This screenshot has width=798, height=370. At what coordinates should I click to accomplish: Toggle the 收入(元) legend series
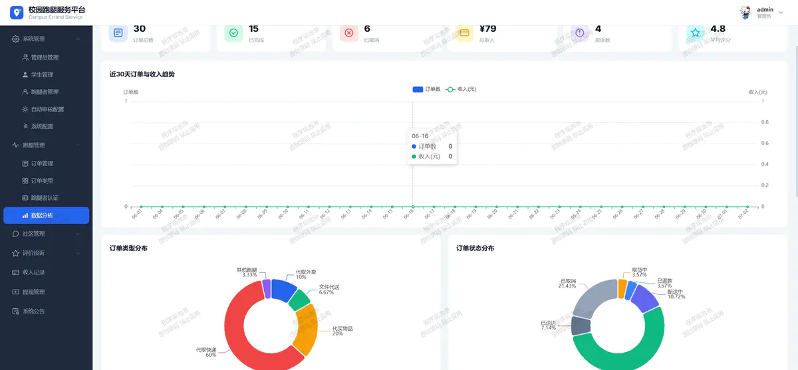point(460,89)
